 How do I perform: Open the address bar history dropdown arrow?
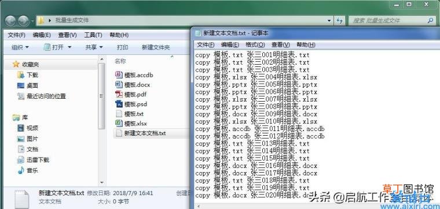(329, 20)
